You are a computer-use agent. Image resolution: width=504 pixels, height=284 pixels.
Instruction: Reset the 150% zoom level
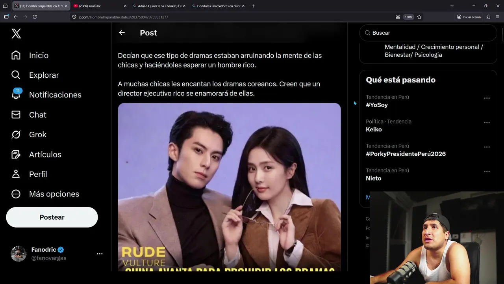(x=409, y=17)
